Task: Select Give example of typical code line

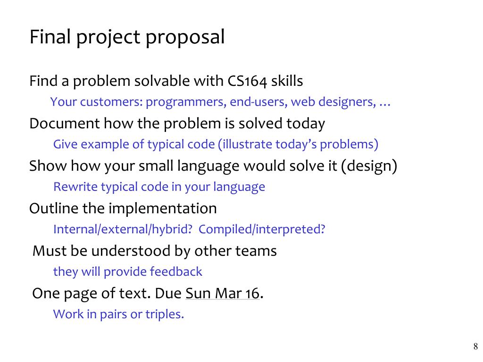Action: [x=216, y=144]
